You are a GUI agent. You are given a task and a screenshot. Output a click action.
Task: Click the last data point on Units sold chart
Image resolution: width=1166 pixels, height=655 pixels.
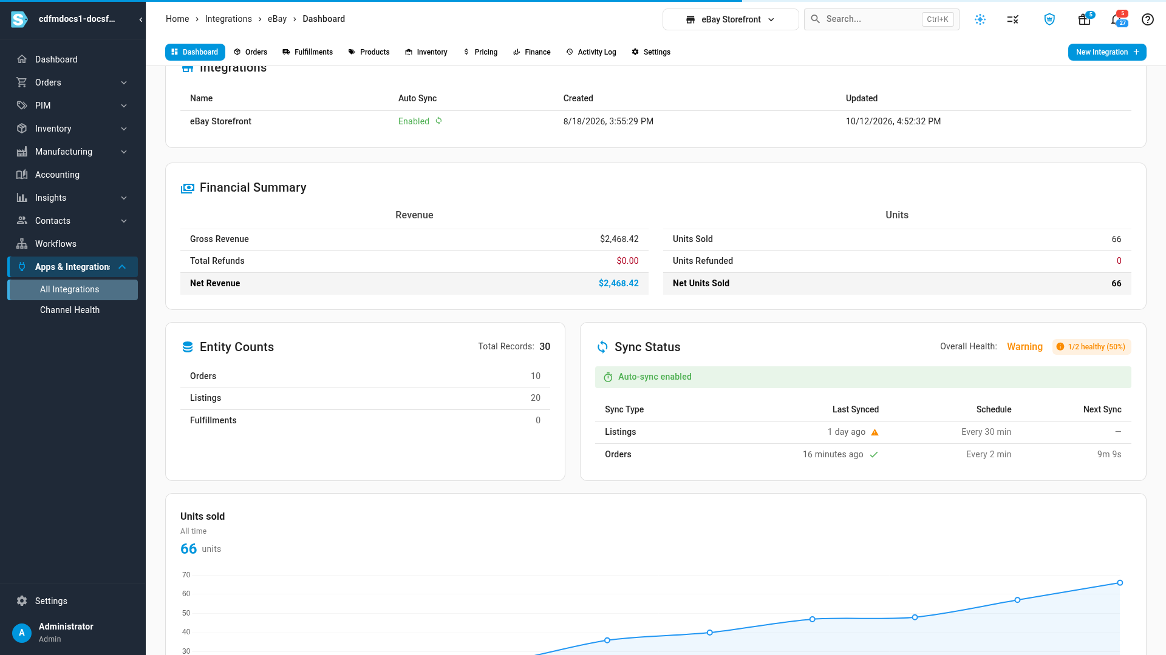(x=1120, y=583)
